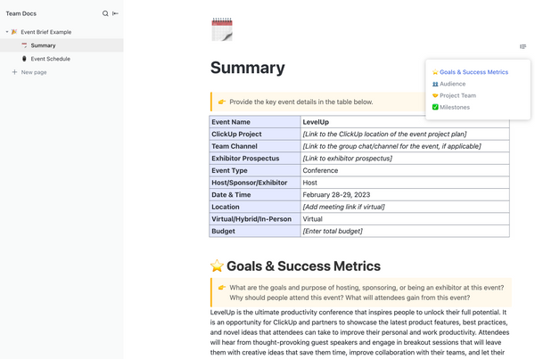This screenshot has height=359, width=535.
Task: Open the Summary page in sidebar
Action: click(43, 45)
